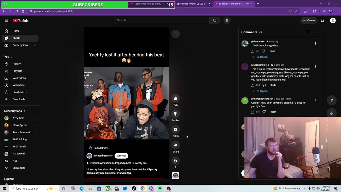Close the Comments panel
The width and height of the screenshot is (341, 192).
pos(317,32)
